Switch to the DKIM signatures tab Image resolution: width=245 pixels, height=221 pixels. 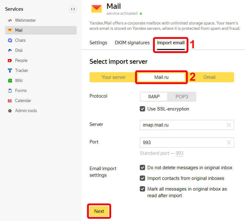click(132, 43)
